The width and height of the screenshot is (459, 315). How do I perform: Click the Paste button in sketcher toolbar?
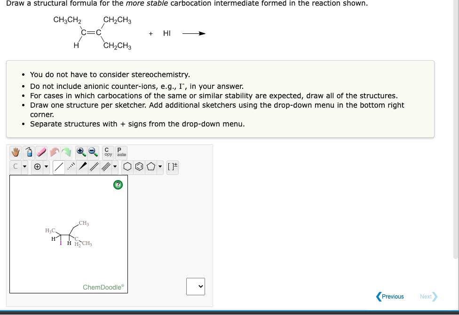pyautogui.click(x=121, y=152)
